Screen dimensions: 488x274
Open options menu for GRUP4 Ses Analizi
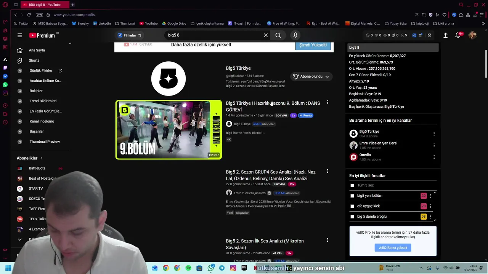pyautogui.click(x=327, y=172)
